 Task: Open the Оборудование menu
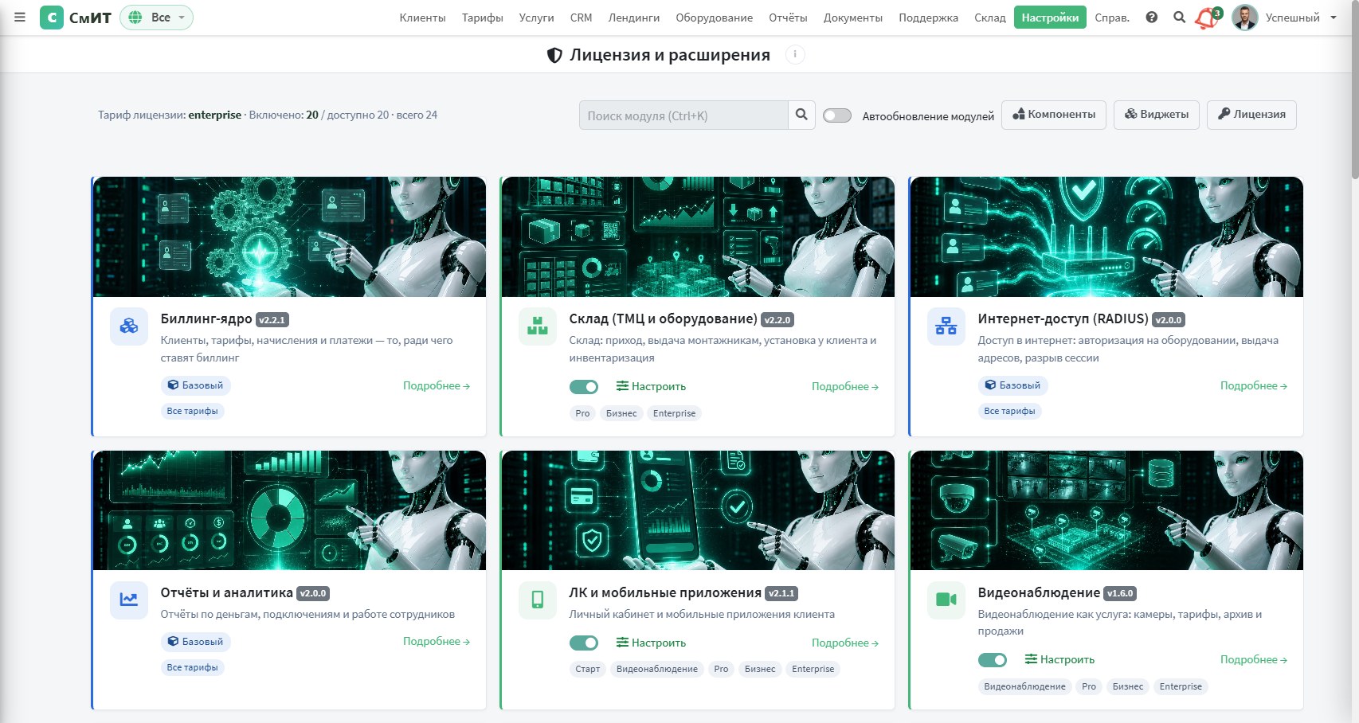click(715, 18)
